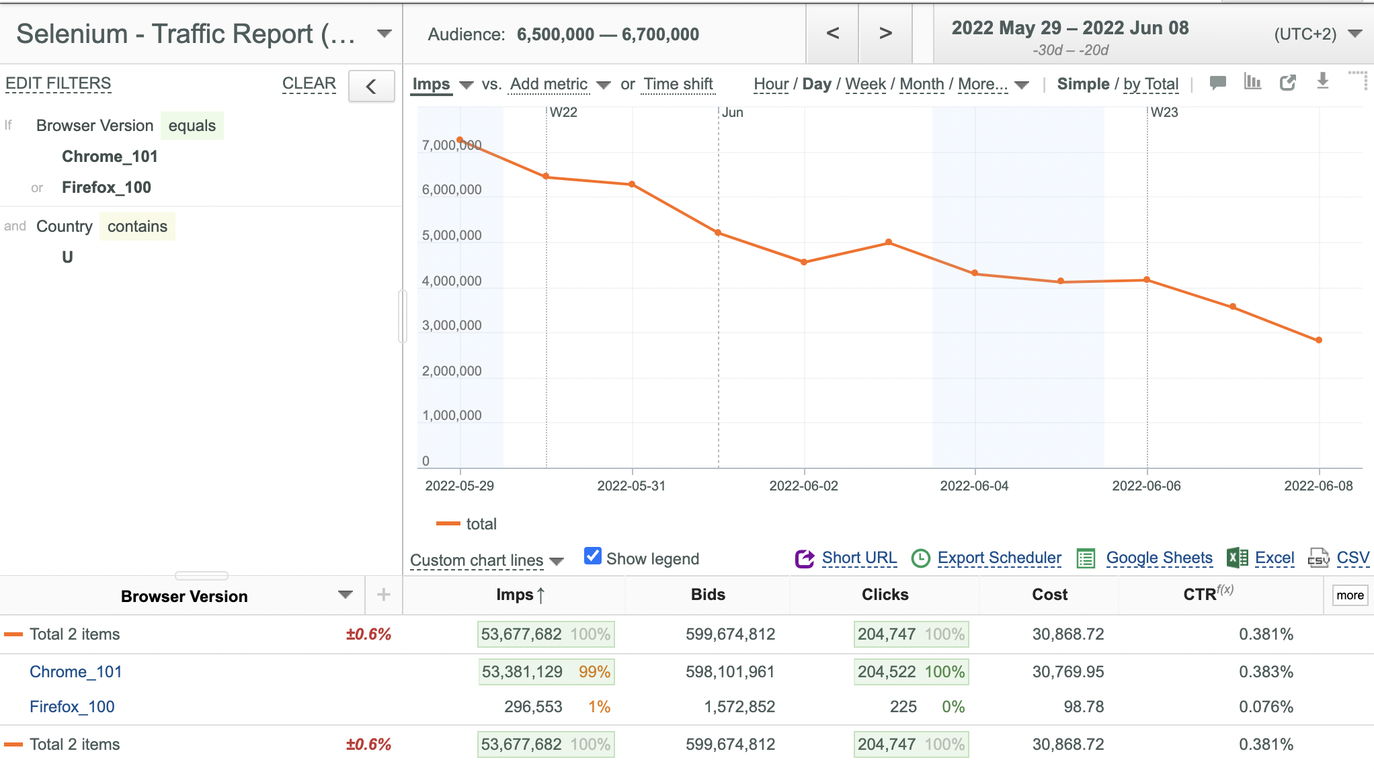
Task: Click the comment annotation icon
Action: coord(1217,83)
